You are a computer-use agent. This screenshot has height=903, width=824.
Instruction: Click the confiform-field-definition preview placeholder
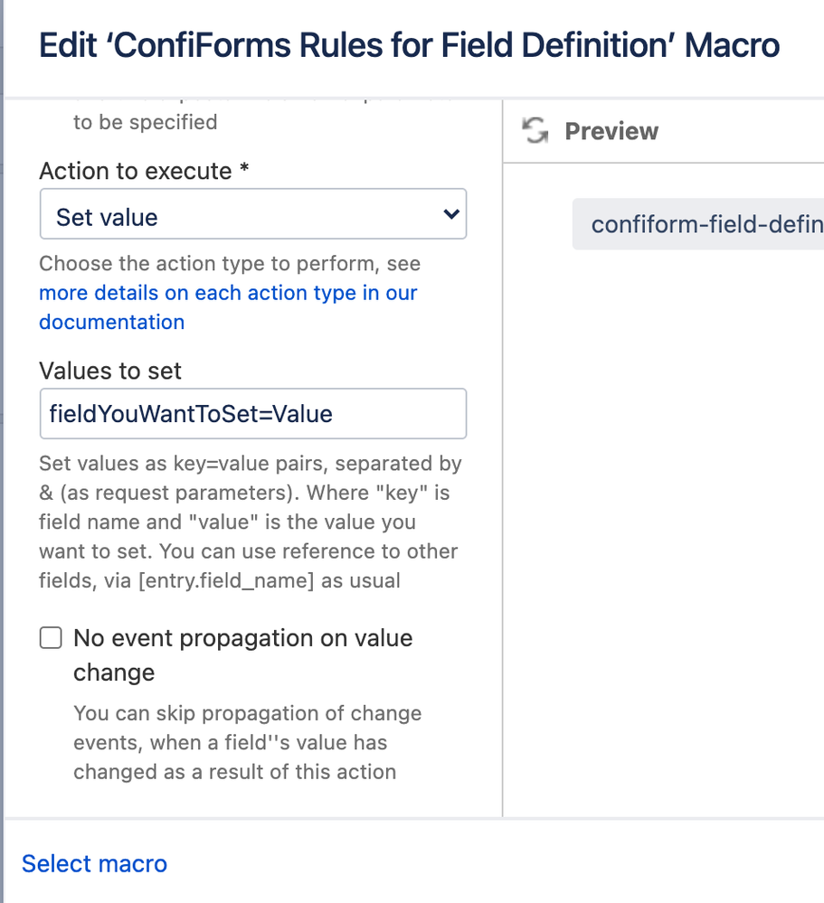pyautogui.click(x=706, y=224)
